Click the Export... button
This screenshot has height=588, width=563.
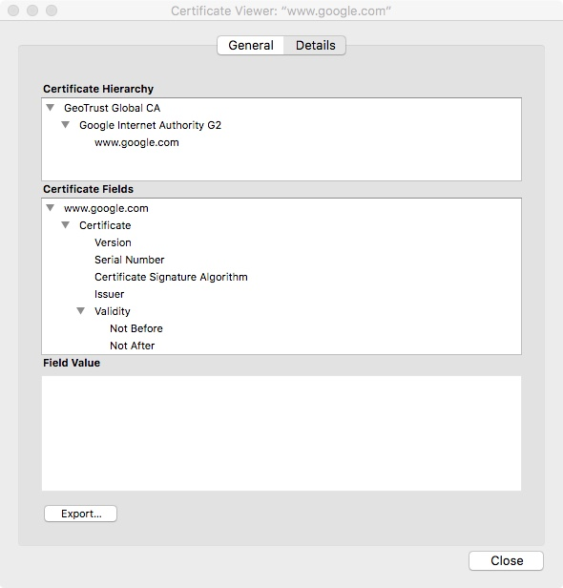coord(80,514)
